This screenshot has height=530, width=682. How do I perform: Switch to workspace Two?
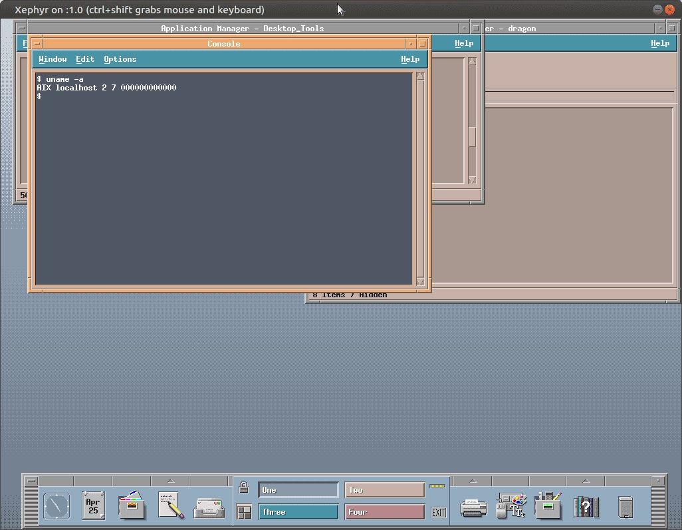pos(384,490)
